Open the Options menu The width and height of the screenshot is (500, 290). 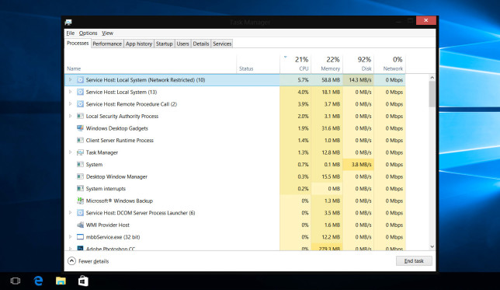[89, 33]
